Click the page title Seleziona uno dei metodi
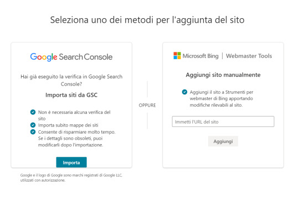This screenshot has height=201, width=299. [147, 20]
